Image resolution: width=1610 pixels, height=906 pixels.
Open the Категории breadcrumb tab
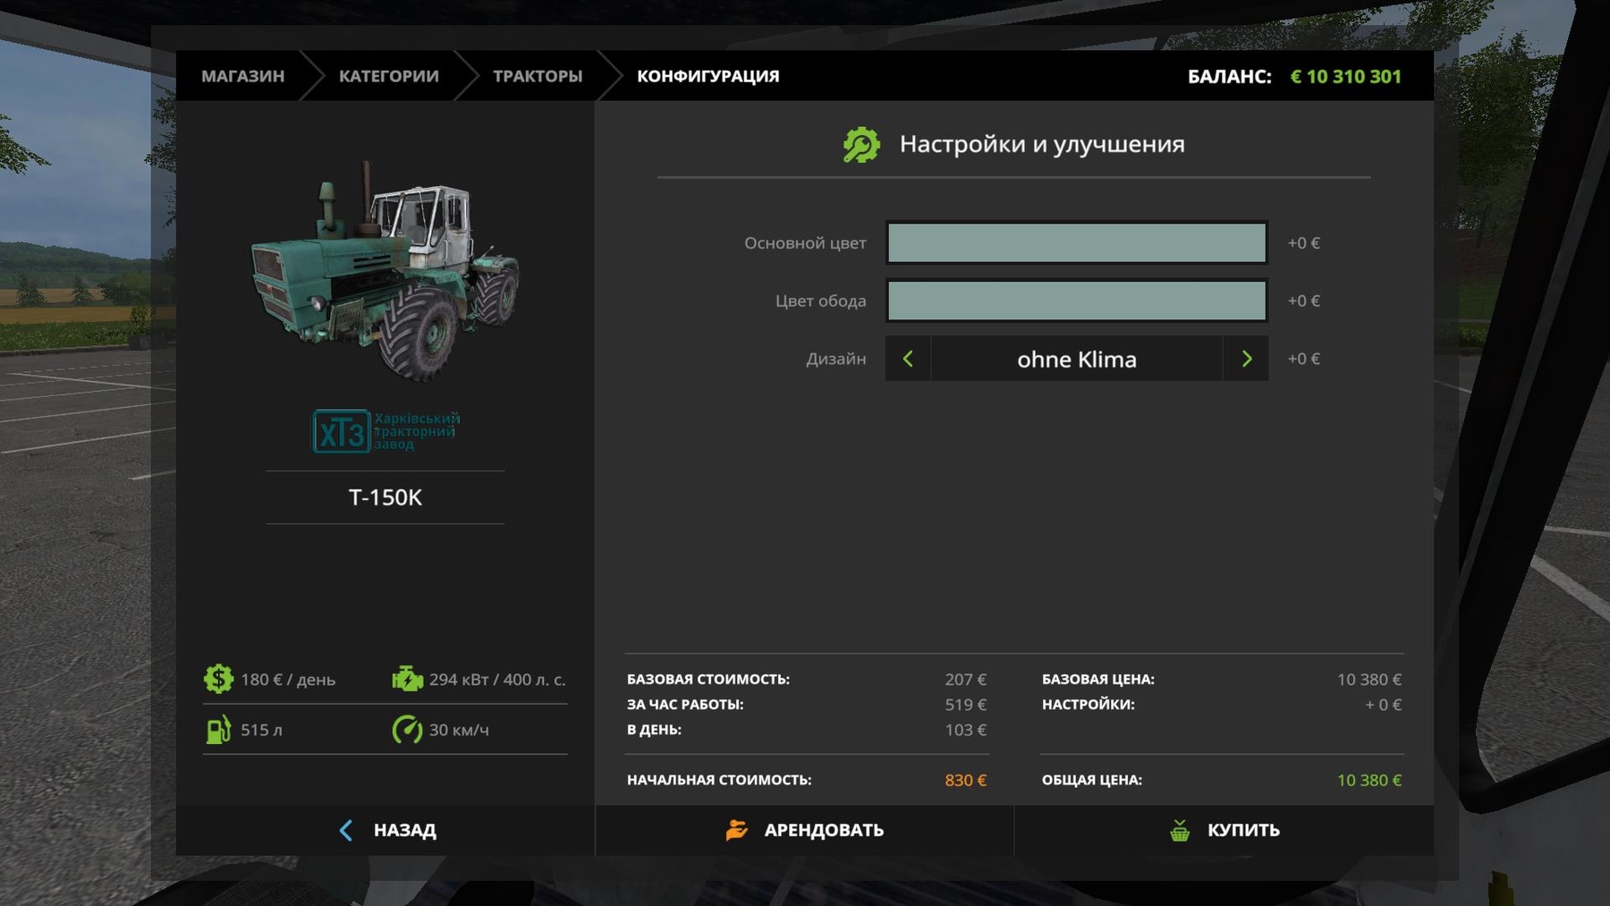[x=388, y=76]
